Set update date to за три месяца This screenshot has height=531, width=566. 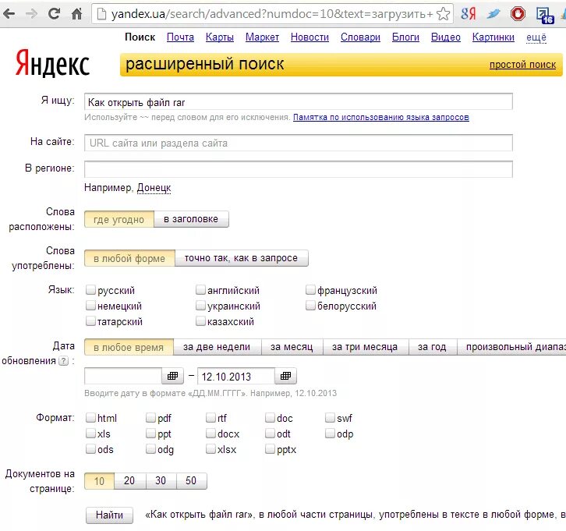[x=366, y=347]
